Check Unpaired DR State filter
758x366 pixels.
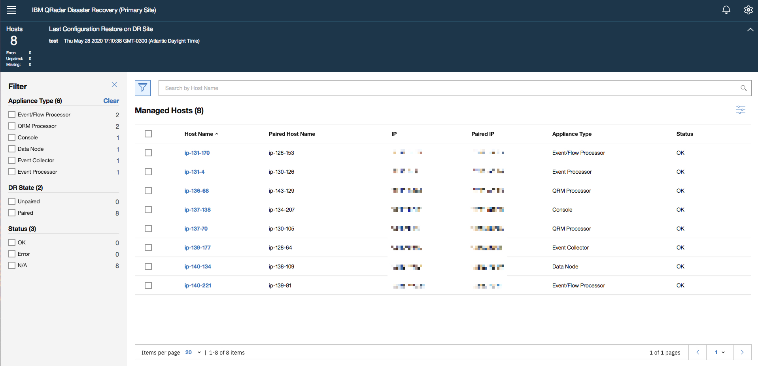click(x=12, y=201)
